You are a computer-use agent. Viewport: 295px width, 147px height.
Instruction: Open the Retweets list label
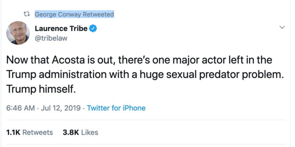38,132
